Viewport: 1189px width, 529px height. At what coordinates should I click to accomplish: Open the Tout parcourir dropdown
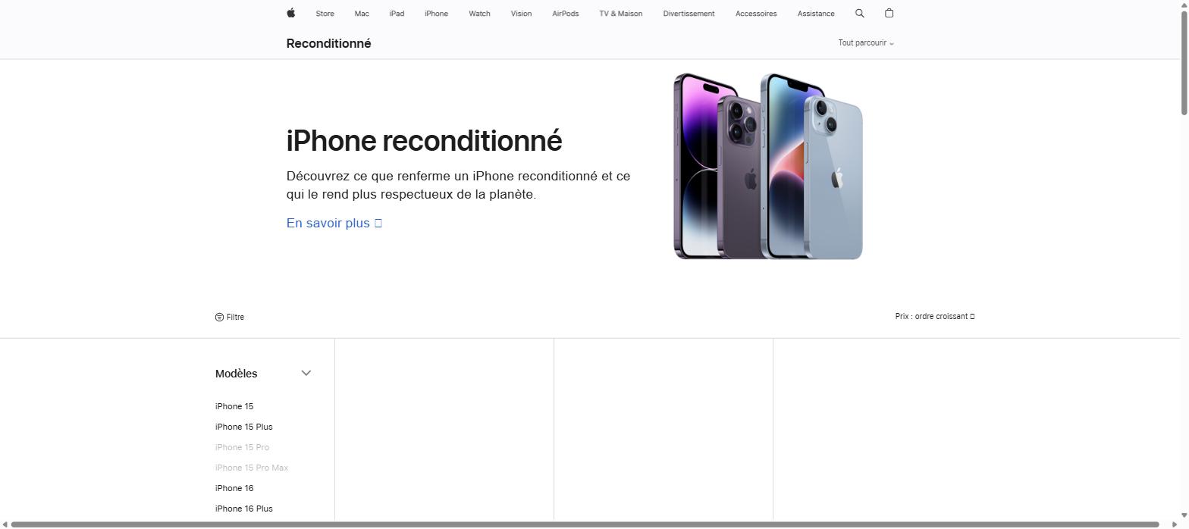click(866, 43)
